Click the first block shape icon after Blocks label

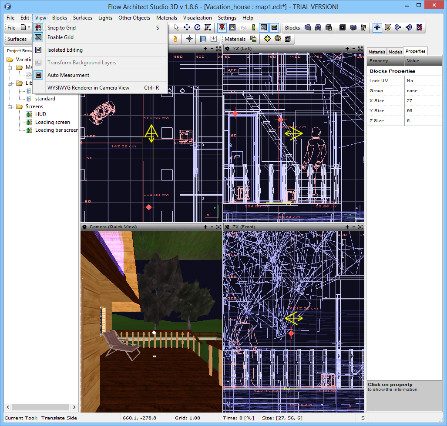pyautogui.click(x=308, y=27)
